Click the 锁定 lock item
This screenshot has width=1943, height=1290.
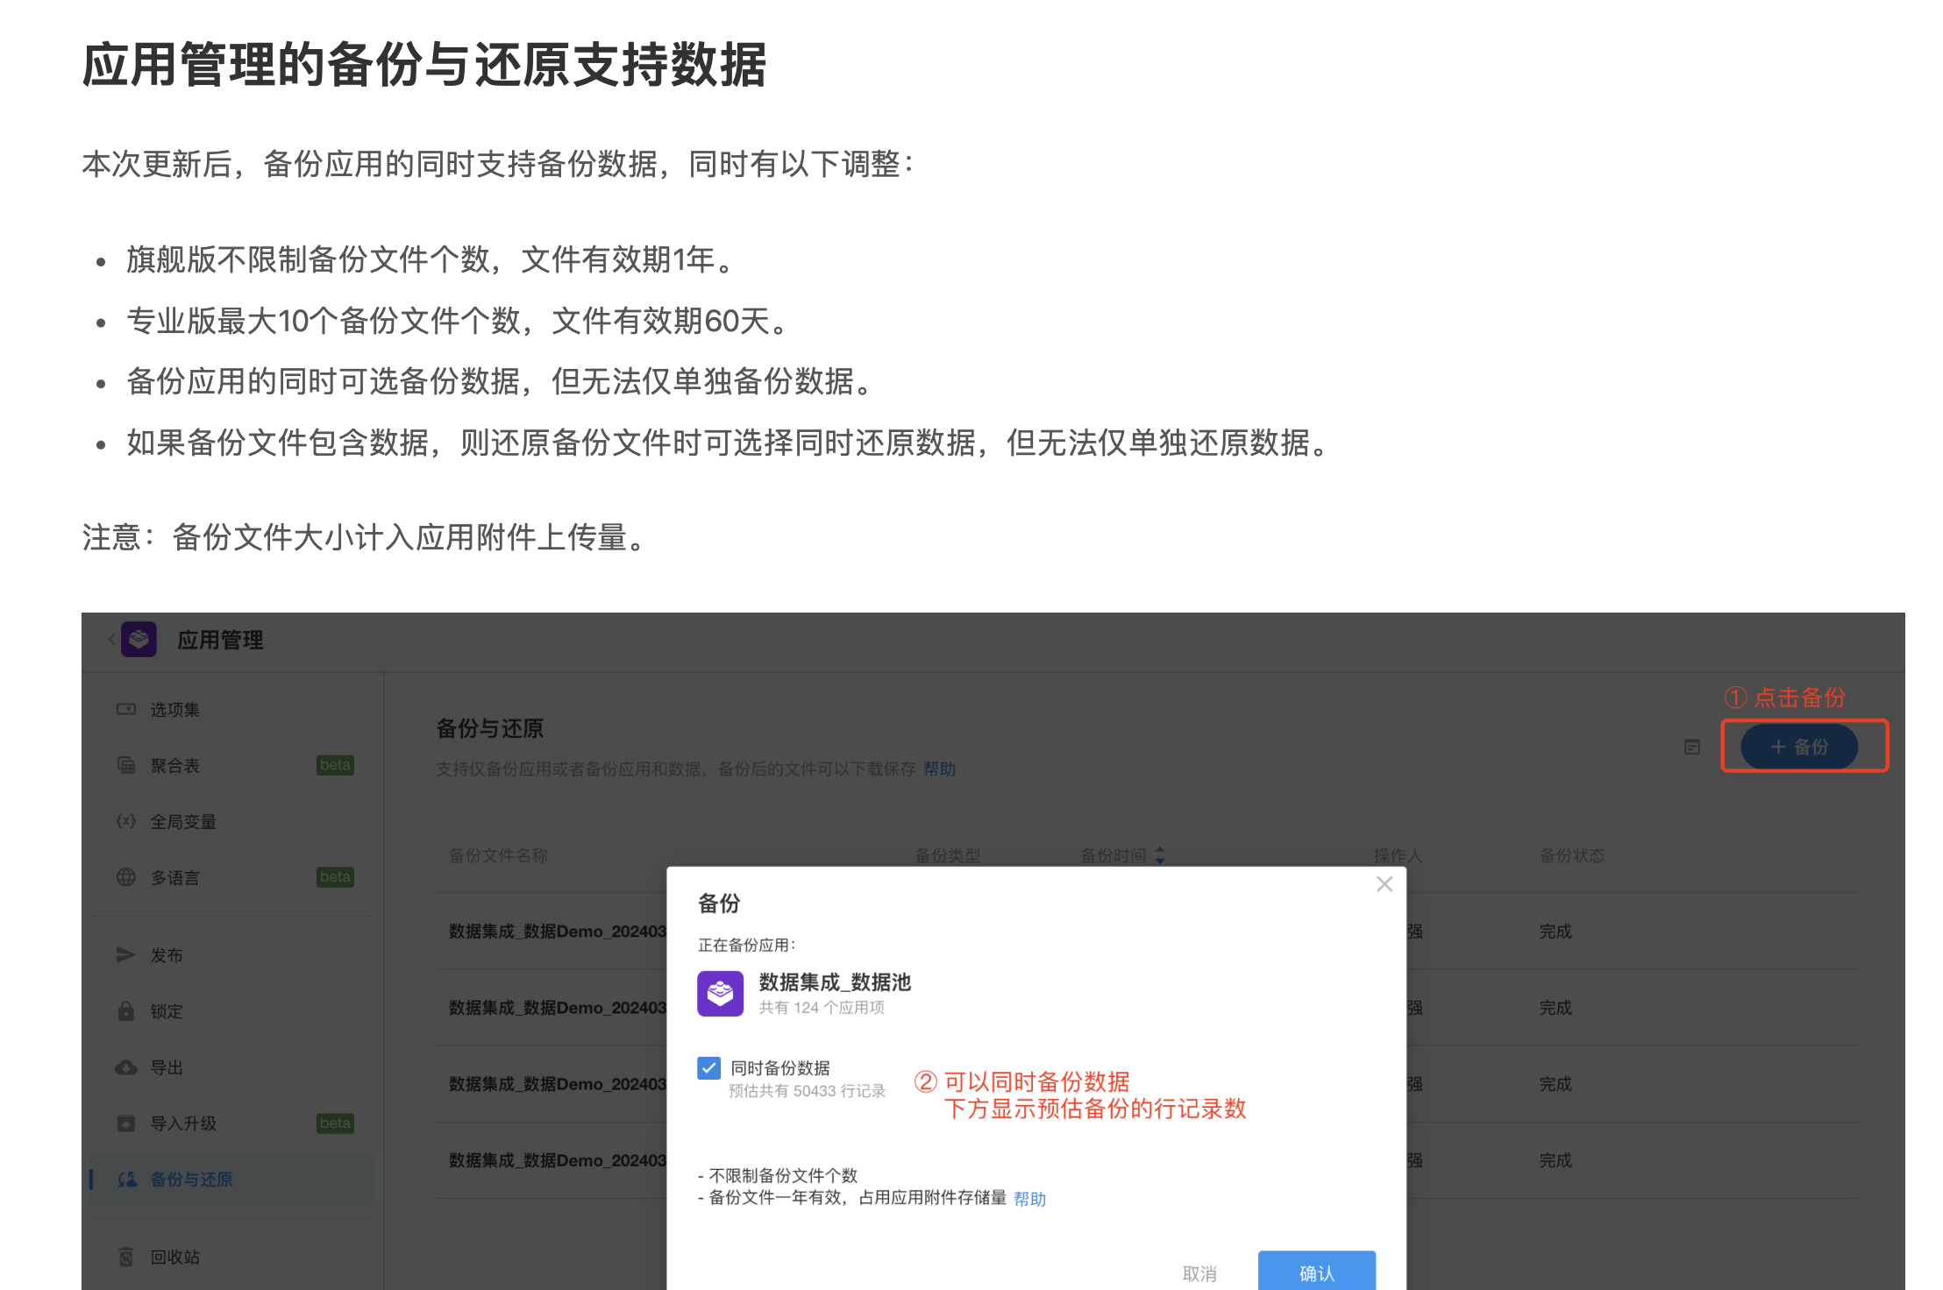tap(167, 1010)
